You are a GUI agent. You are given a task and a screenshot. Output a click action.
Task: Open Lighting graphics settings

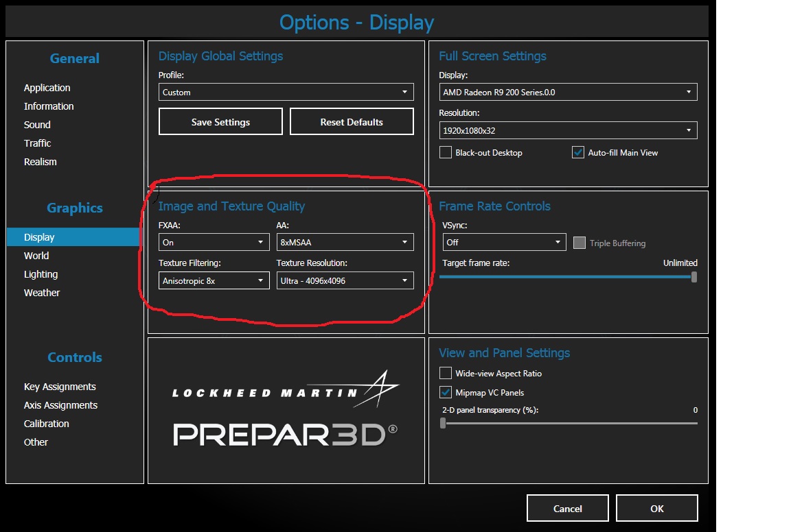click(41, 274)
